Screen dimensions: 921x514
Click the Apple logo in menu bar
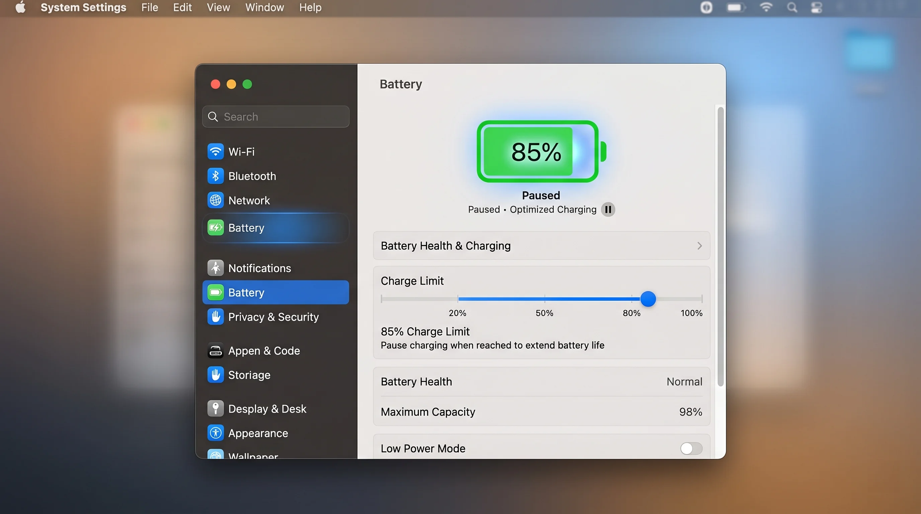pos(20,7)
